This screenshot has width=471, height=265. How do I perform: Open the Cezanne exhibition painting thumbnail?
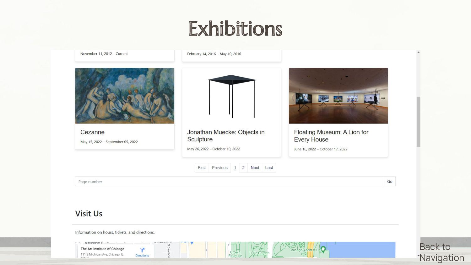point(125,96)
